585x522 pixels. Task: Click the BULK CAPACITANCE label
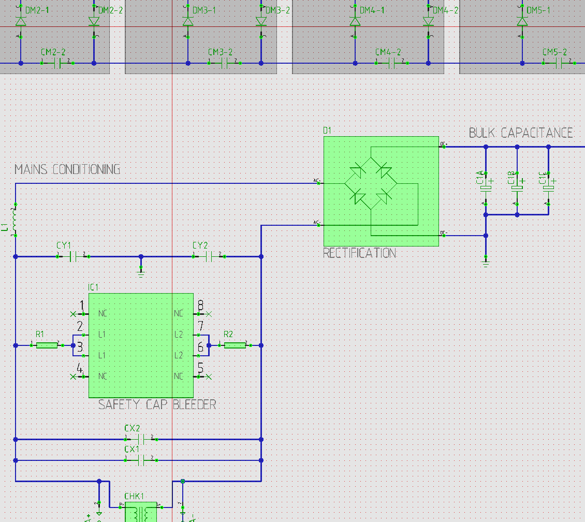tap(521, 133)
